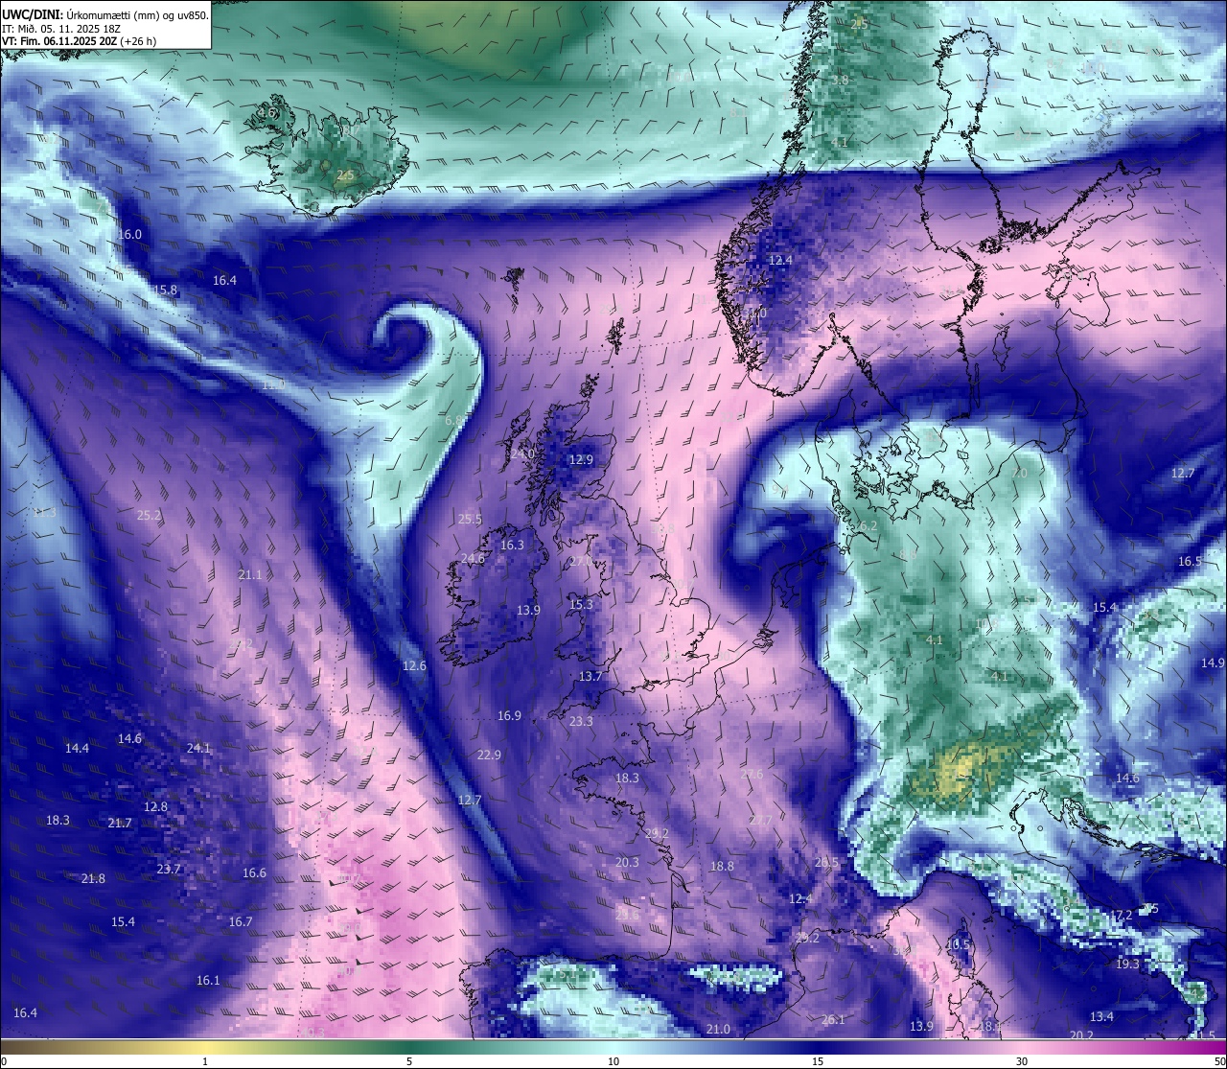
Task: Click the value '16.1' on the map
Action: 208,980
